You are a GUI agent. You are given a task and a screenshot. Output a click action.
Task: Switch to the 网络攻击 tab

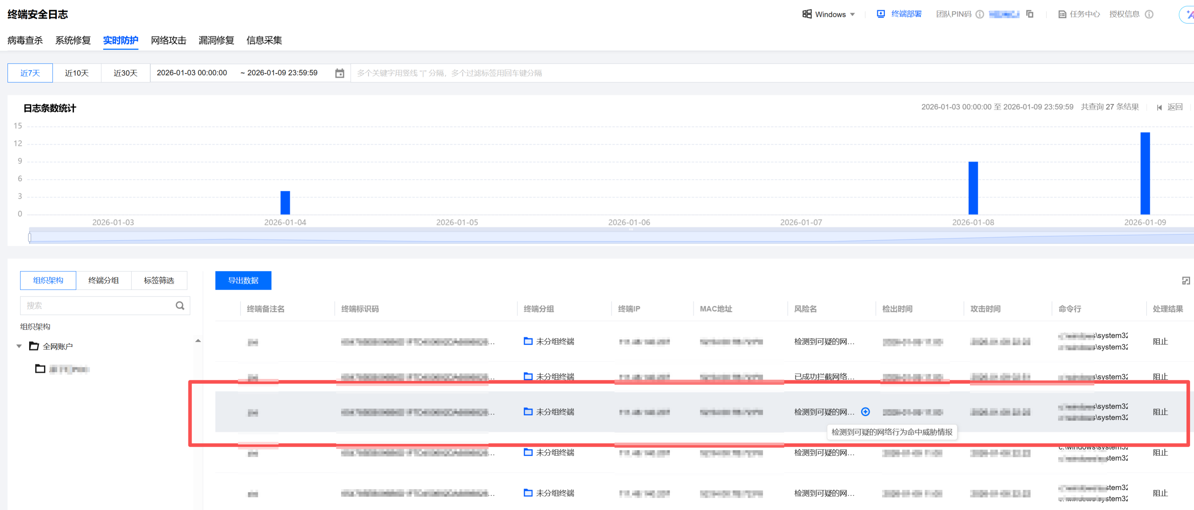[168, 40]
